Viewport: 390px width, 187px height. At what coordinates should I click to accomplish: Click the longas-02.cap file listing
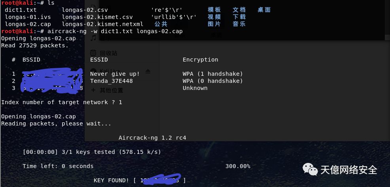[28, 24]
